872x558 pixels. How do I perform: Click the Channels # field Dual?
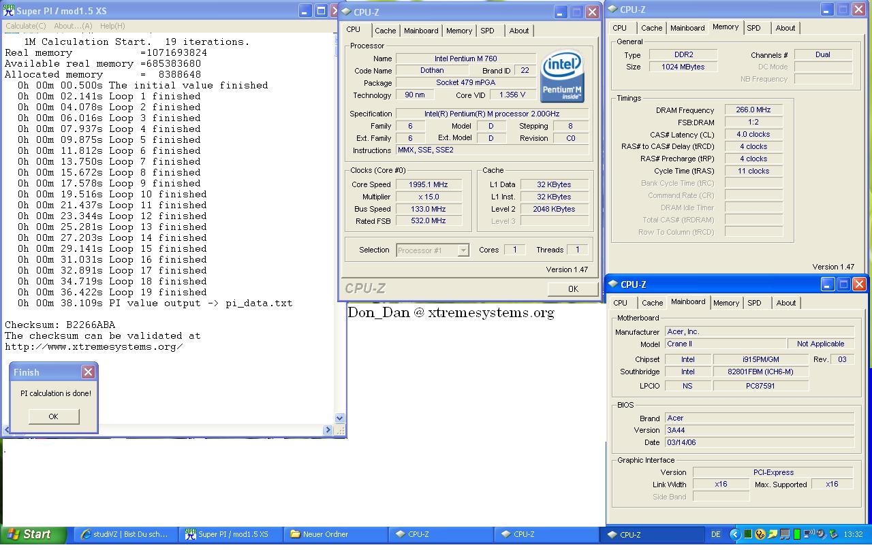click(x=823, y=54)
